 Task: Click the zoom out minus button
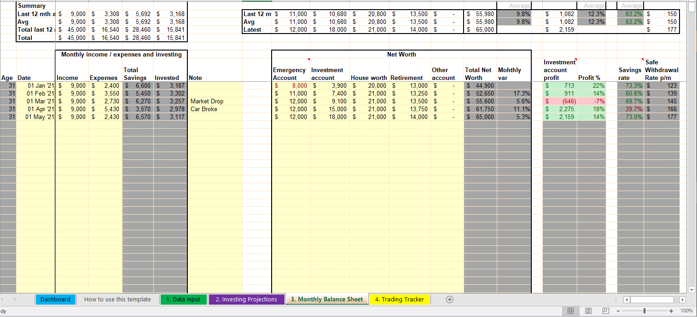619,311
